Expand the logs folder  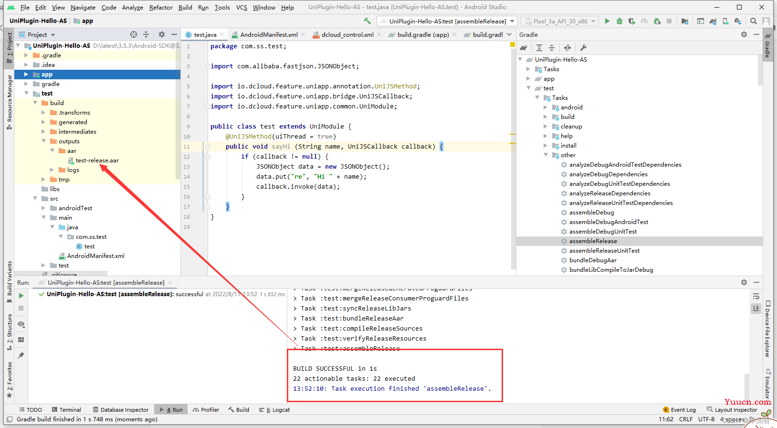(x=52, y=170)
